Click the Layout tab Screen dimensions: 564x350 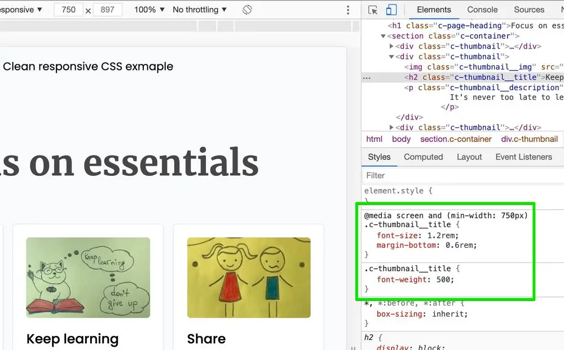(469, 157)
